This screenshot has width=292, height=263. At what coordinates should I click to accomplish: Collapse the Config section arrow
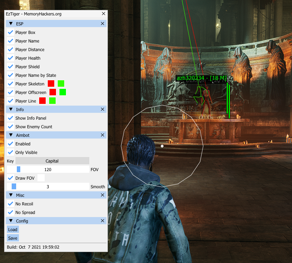11,220
